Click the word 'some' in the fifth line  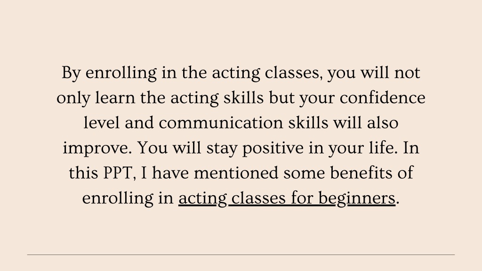pyautogui.click(x=304, y=173)
